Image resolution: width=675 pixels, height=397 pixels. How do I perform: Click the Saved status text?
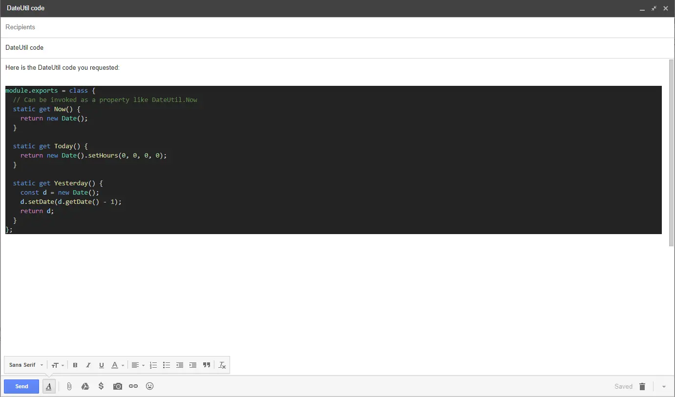pyautogui.click(x=623, y=386)
